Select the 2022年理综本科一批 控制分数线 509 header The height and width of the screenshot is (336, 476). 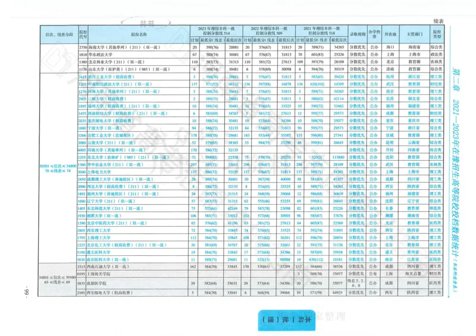[269, 31]
